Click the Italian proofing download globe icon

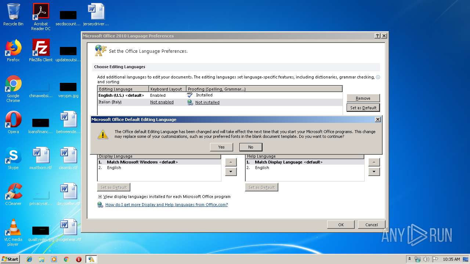(190, 103)
